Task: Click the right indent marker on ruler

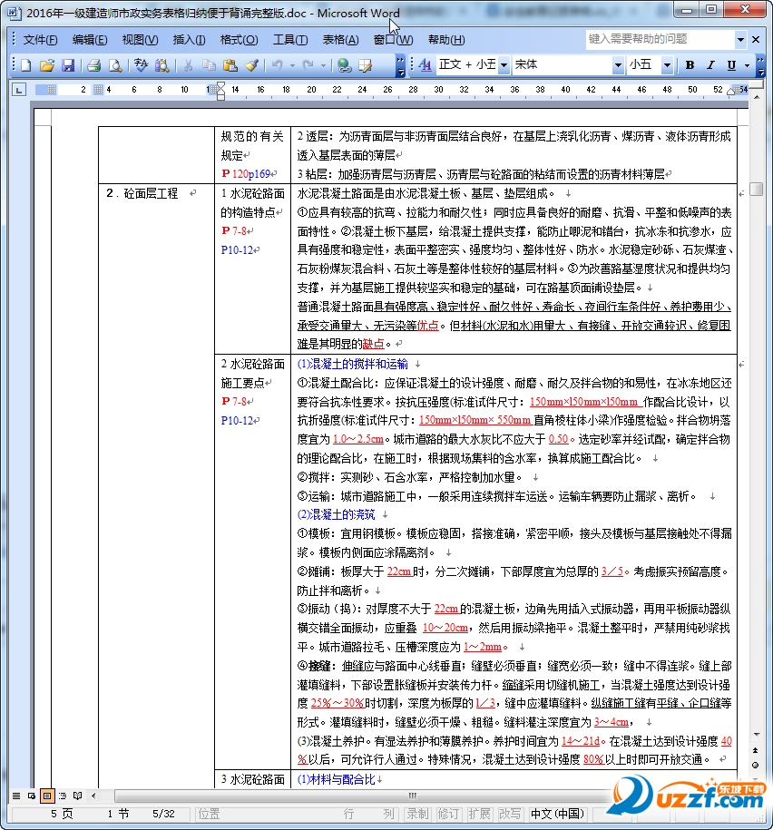Action: click(x=731, y=93)
